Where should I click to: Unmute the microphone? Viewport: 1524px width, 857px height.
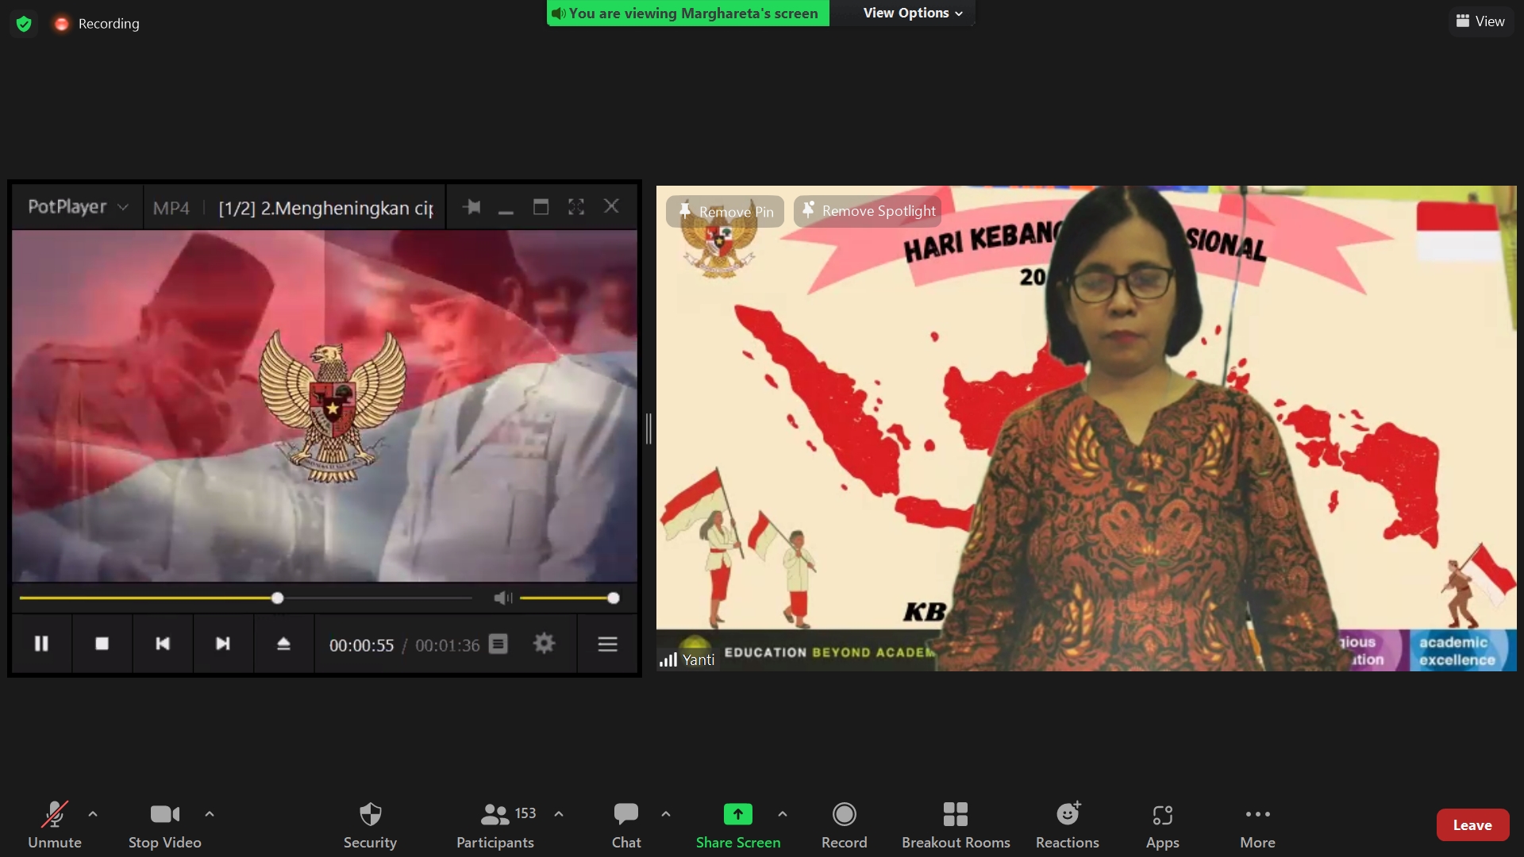54,824
